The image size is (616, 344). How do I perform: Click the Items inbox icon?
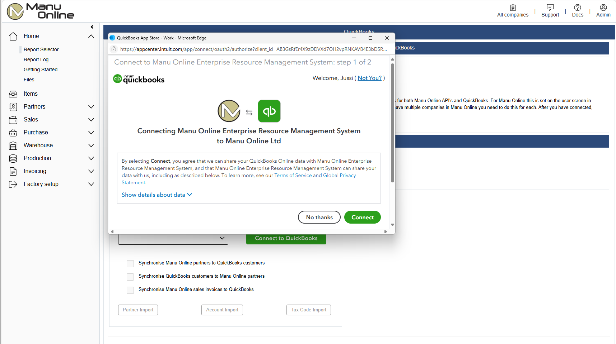13,94
